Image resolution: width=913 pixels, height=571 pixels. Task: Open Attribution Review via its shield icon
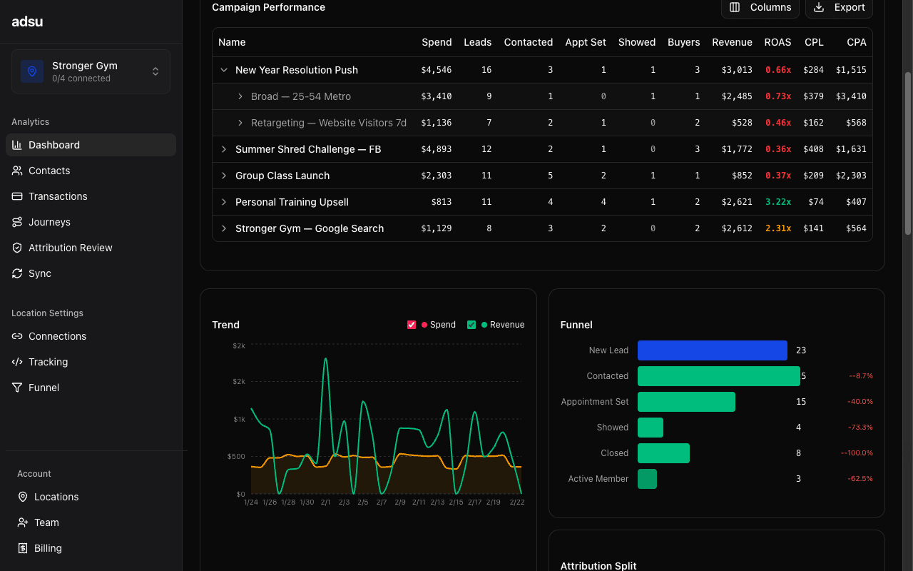(x=16, y=248)
